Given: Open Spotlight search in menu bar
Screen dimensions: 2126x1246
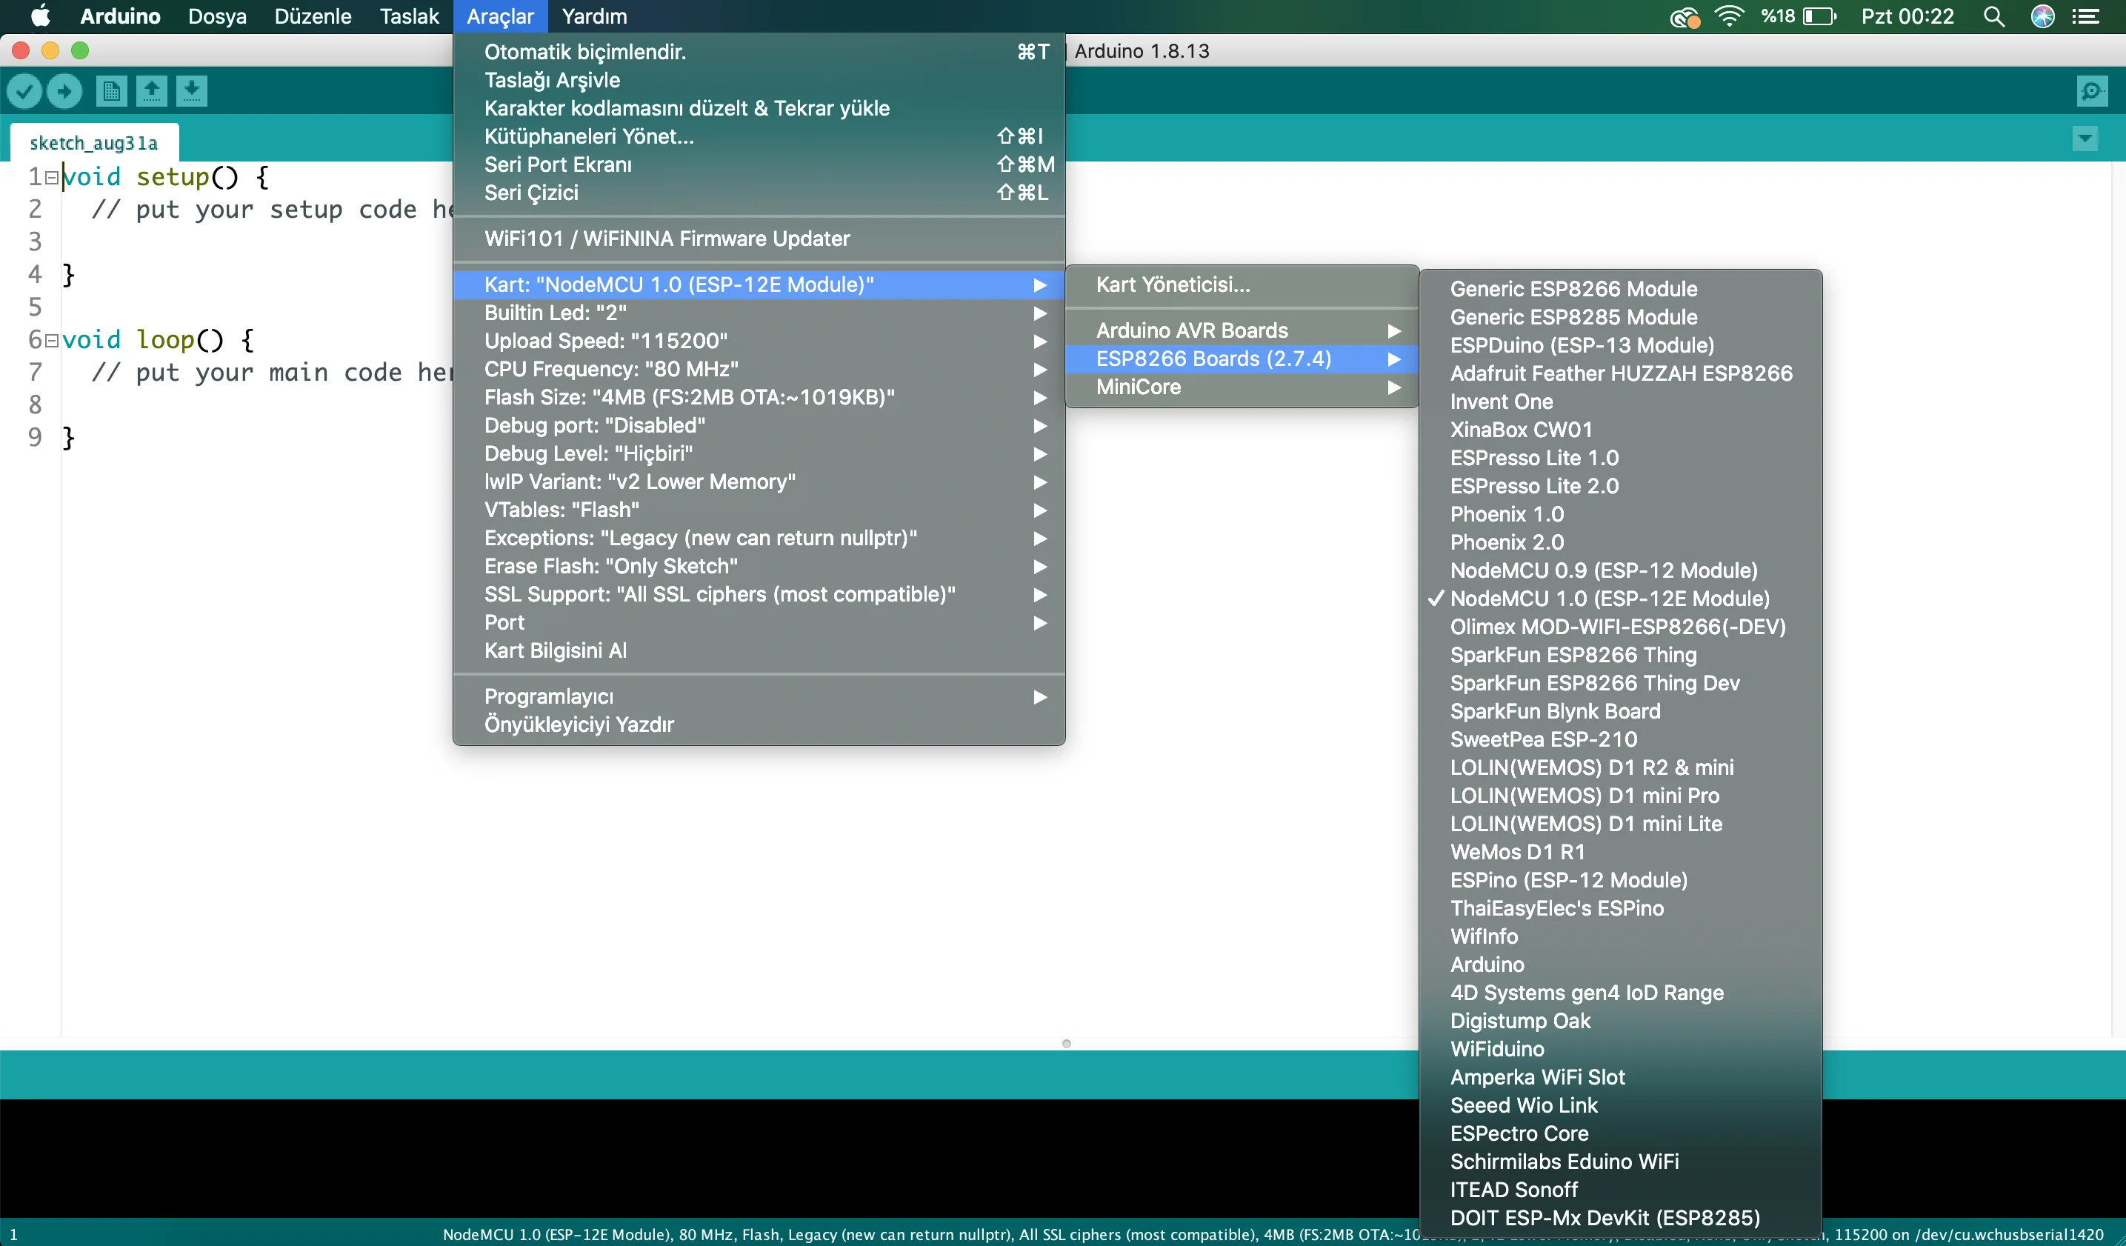Looking at the screenshot, I should click(x=1993, y=16).
